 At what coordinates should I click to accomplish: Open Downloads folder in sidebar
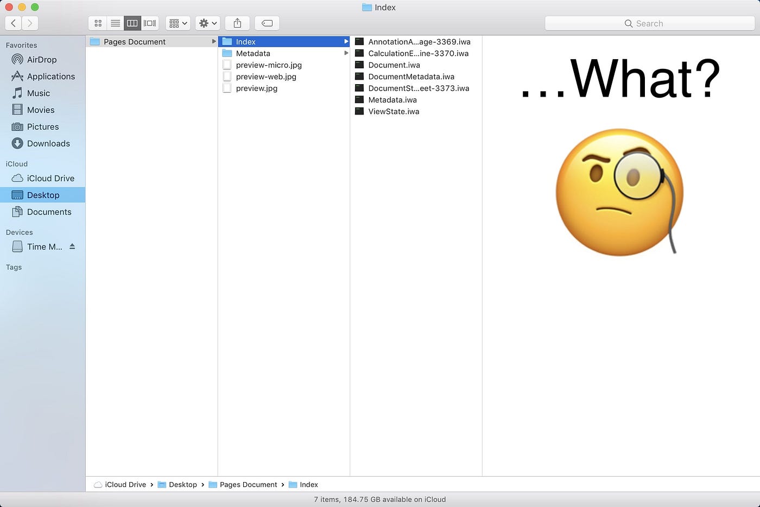42,144
